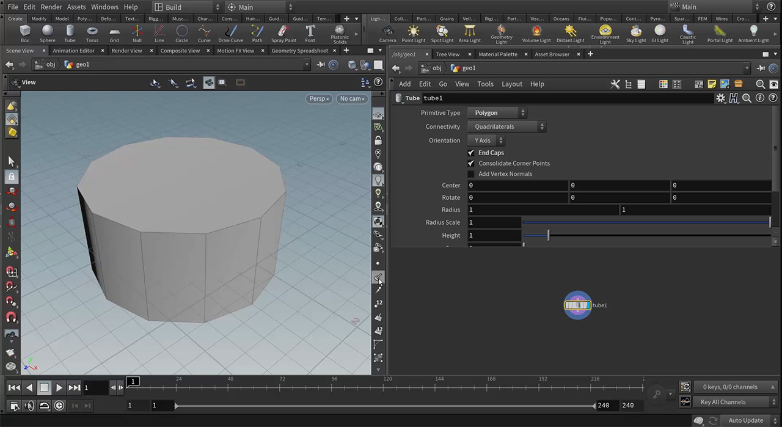The width and height of the screenshot is (782, 427).
Task: Click the Platonic Solids tool
Action: tap(340, 34)
